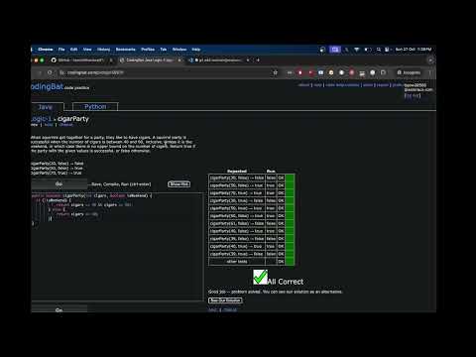
Task: Open the Window menu
Action: pyautogui.click(x=179, y=50)
